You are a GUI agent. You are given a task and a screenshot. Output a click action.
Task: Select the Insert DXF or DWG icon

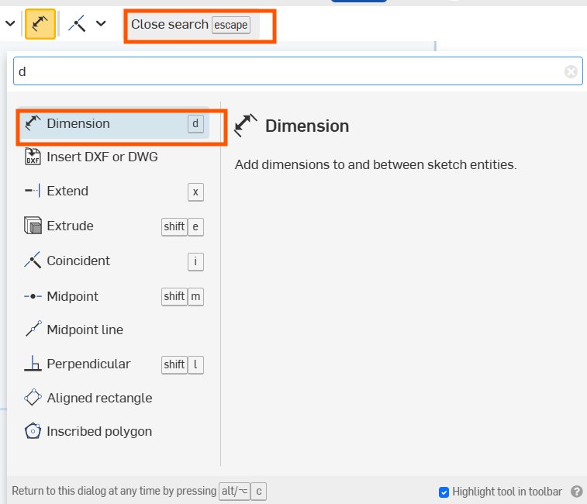tap(33, 157)
